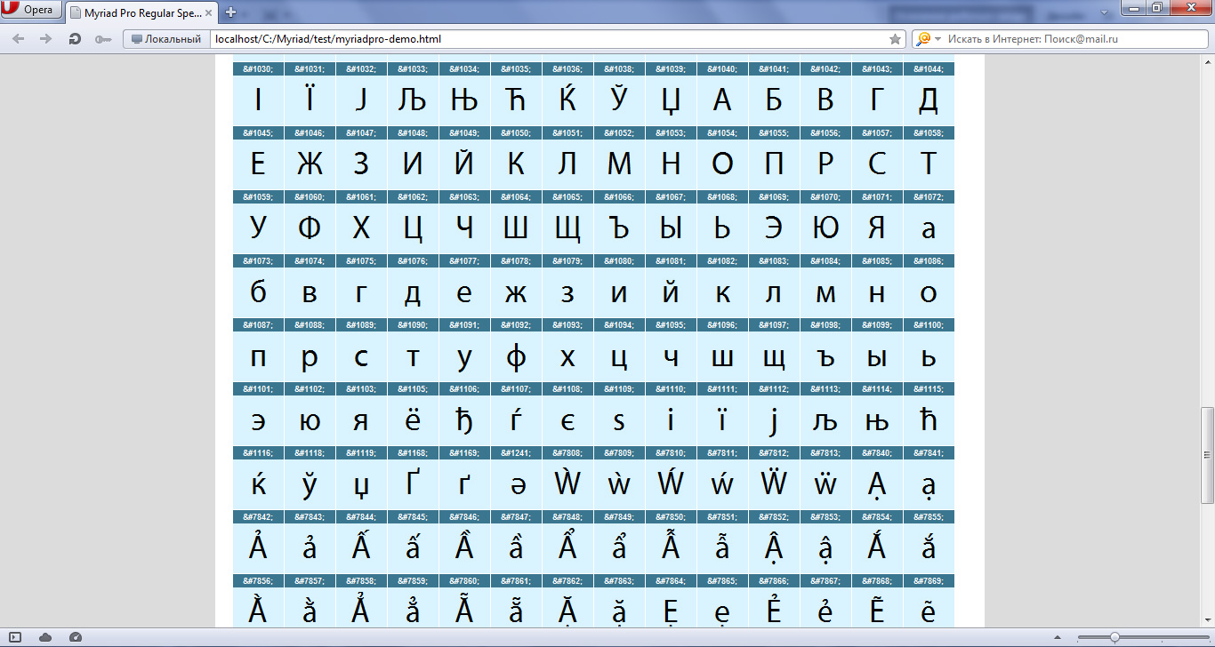Toggle the panels sidebar icon
1215x647 pixels.
click(x=15, y=637)
